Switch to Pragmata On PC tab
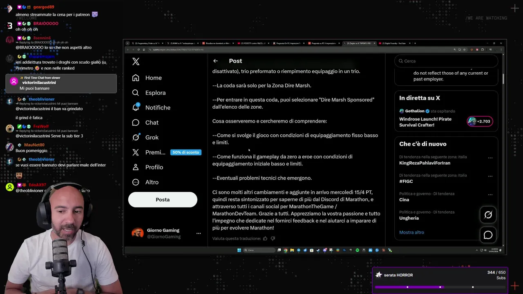The height and width of the screenshot is (294, 523). pyautogui.click(x=289, y=43)
